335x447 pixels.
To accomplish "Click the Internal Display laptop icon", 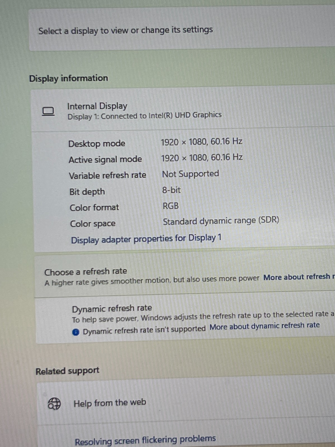I will pos(48,112).
